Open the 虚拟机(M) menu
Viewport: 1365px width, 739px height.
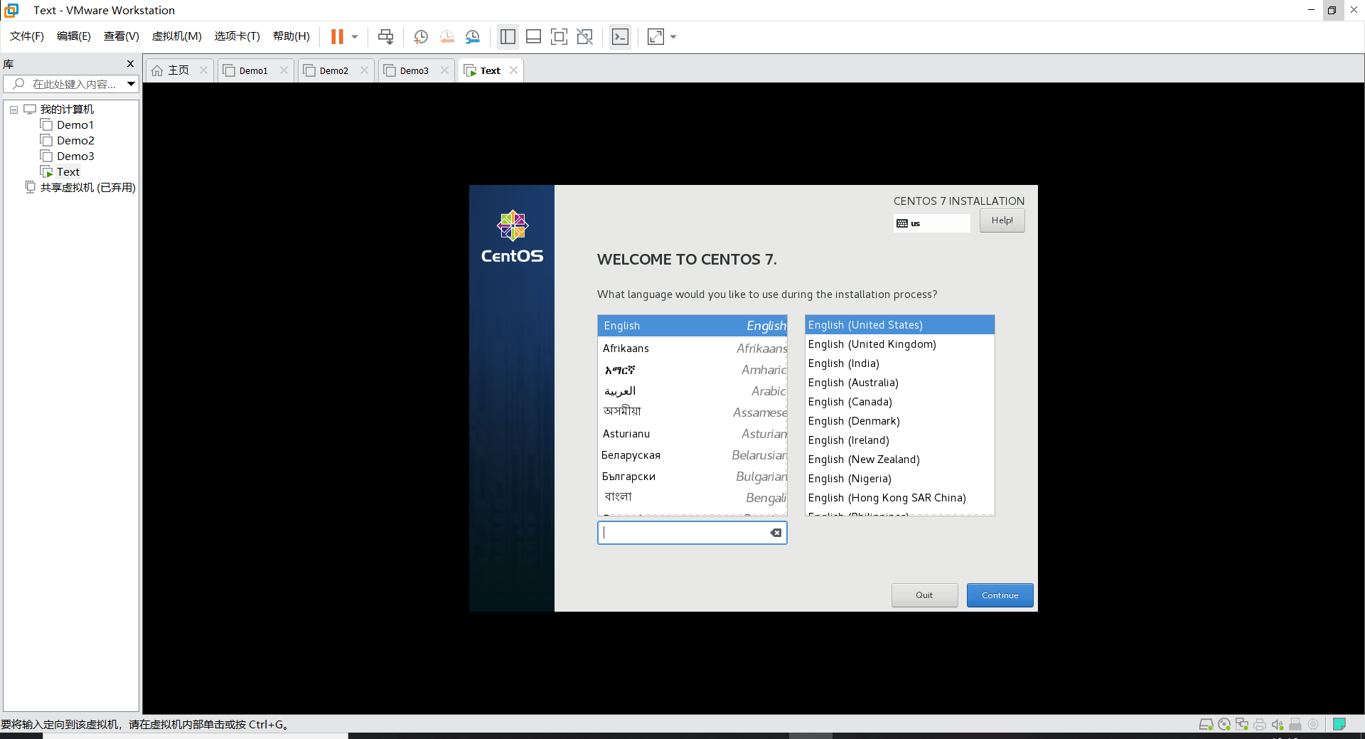177,36
